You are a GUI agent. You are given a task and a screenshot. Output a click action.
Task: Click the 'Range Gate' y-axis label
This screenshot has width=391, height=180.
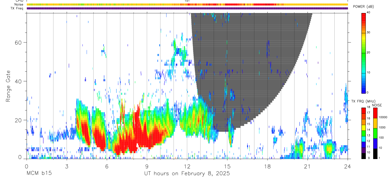pos(8,86)
